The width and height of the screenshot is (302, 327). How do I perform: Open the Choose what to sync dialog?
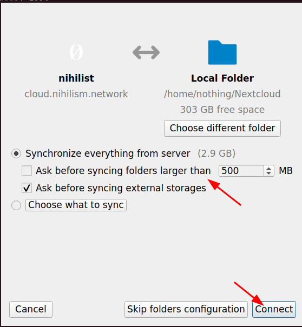coord(76,205)
